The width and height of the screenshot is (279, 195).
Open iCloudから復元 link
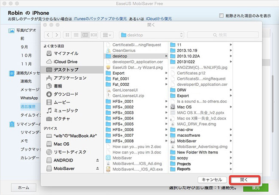159,19
